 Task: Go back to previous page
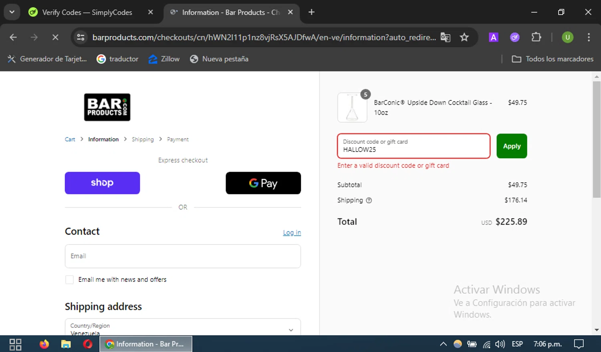pyautogui.click(x=13, y=37)
